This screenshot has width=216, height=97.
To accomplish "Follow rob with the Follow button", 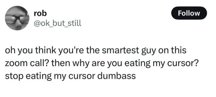I will tap(189, 13).
